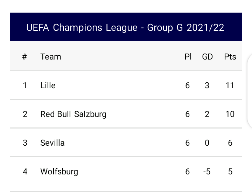Select the Sevilla team name

click(52, 143)
